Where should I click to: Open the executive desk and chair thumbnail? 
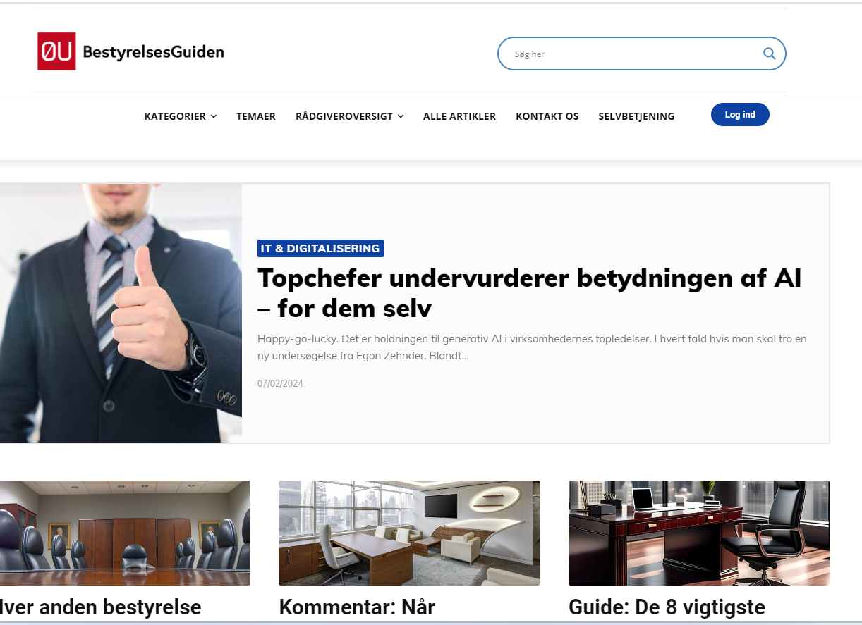(x=698, y=533)
